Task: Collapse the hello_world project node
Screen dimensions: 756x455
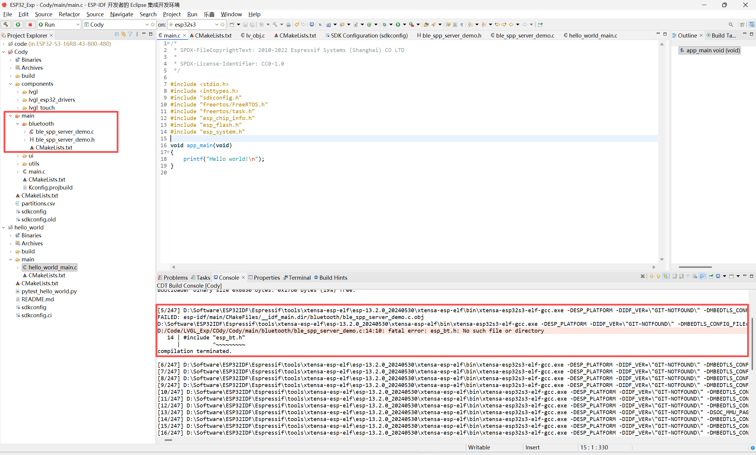Action: coord(3,227)
